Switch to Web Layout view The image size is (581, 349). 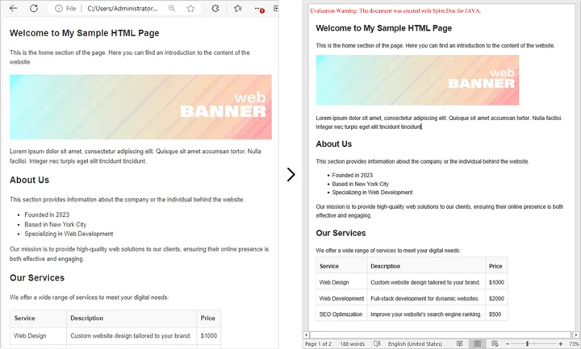click(495, 343)
